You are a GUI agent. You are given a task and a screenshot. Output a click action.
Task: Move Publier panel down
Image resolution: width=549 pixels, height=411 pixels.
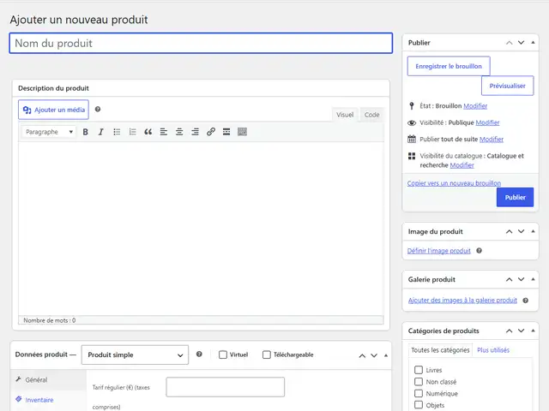[521, 43]
